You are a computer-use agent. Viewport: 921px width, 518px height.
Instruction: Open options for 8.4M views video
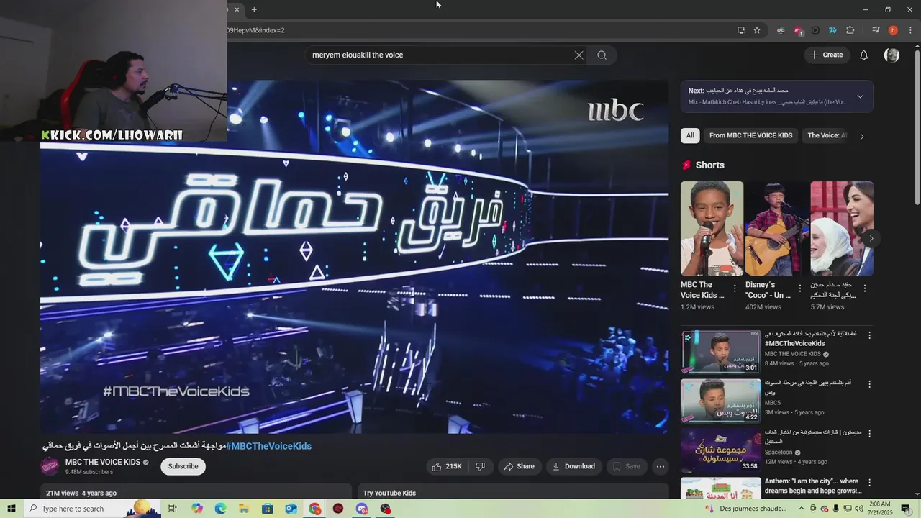point(869,335)
